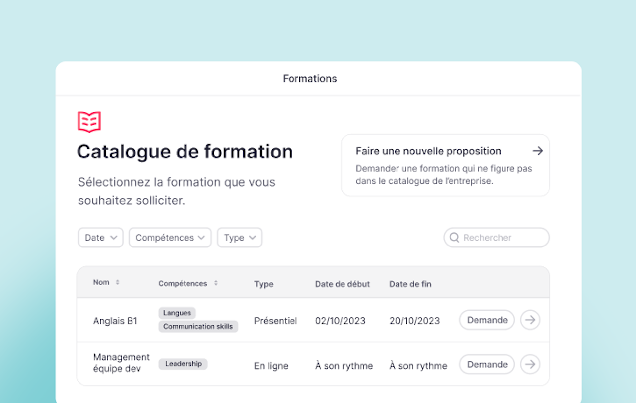Click the Catalogue de formation heading

coord(185,152)
